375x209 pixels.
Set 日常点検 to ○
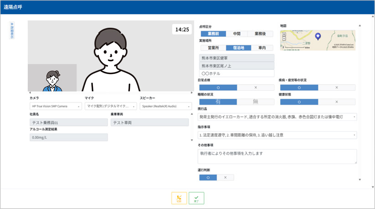pos(218,88)
